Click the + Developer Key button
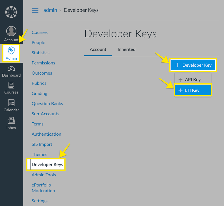 (x=193, y=65)
